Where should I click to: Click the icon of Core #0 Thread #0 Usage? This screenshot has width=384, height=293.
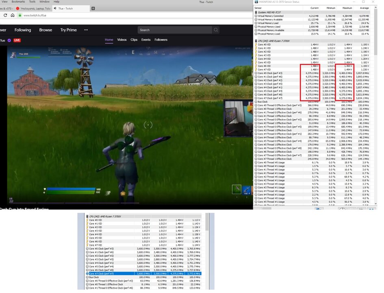[256, 162]
